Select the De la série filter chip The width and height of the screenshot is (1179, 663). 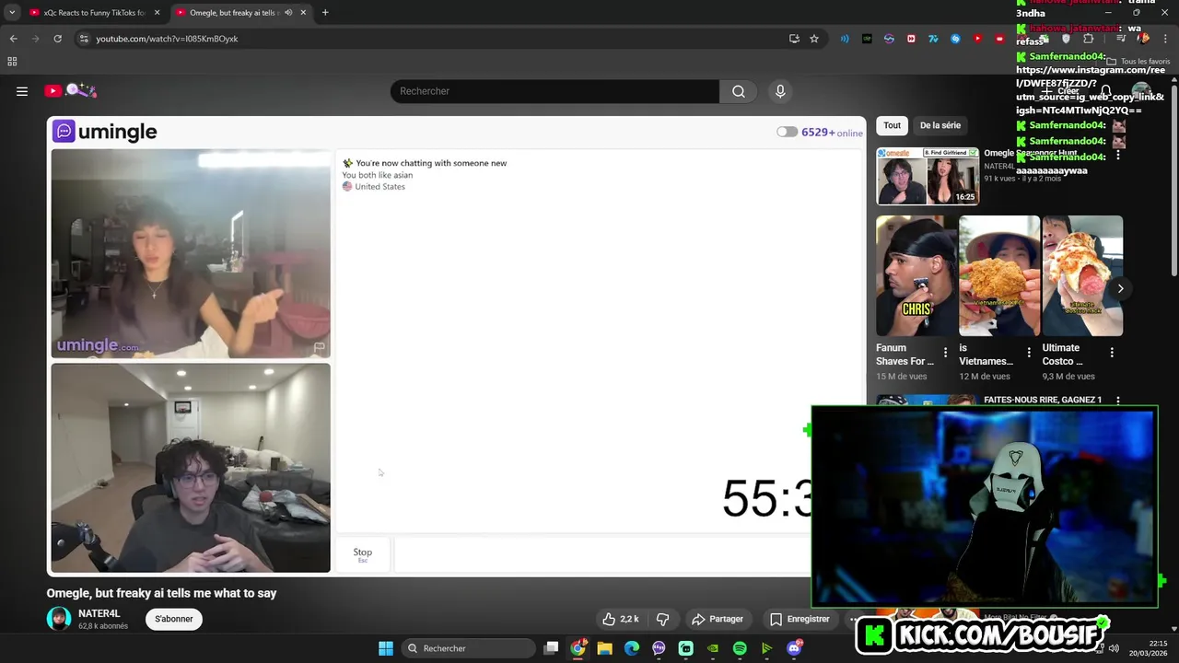(x=940, y=125)
